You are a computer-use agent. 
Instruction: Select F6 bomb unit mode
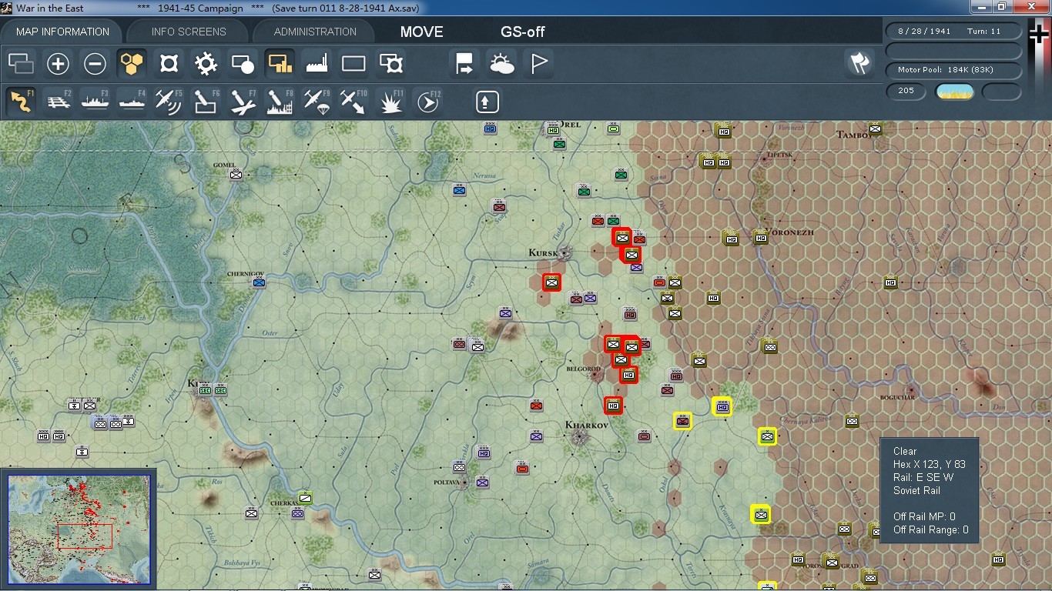[206, 102]
